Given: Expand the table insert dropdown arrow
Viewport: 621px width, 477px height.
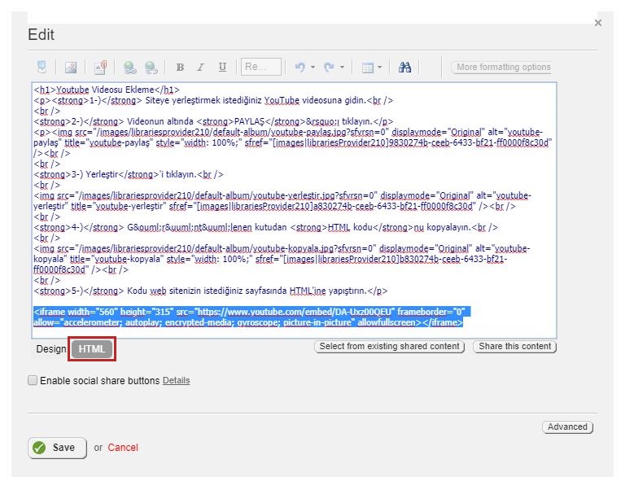Looking at the screenshot, I should pyautogui.click(x=379, y=68).
